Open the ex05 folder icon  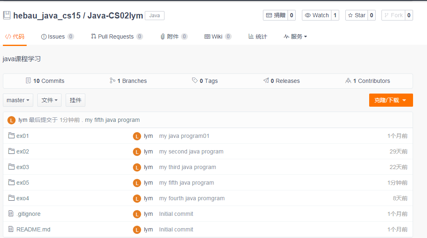coord(11,182)
